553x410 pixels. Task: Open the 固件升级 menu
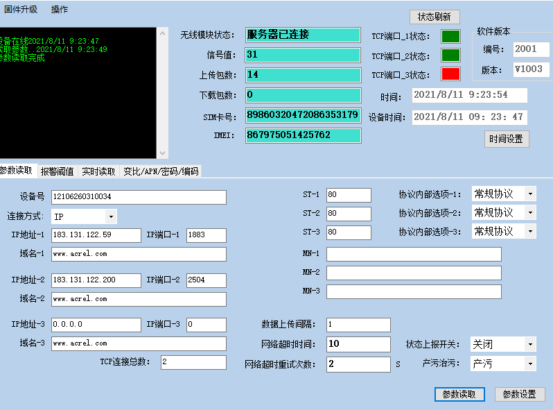pos(21,10)
